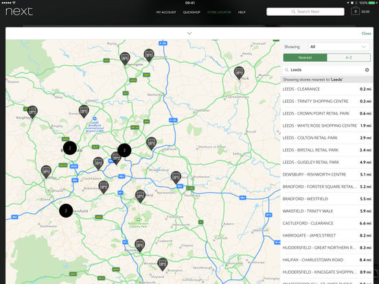Select the store pin near Garforth

click(x=151, y=143)
